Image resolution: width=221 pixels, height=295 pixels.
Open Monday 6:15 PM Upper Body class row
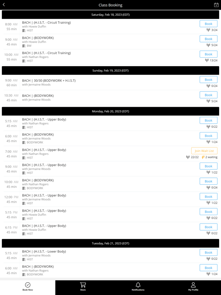[x=110, y=230]
